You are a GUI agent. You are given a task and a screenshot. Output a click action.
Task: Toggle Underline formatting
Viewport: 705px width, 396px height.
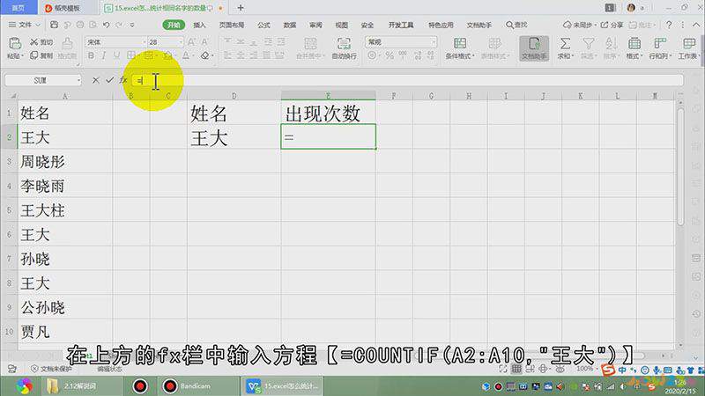[117, 55]
